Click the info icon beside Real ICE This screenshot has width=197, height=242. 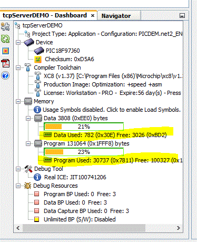37,177
